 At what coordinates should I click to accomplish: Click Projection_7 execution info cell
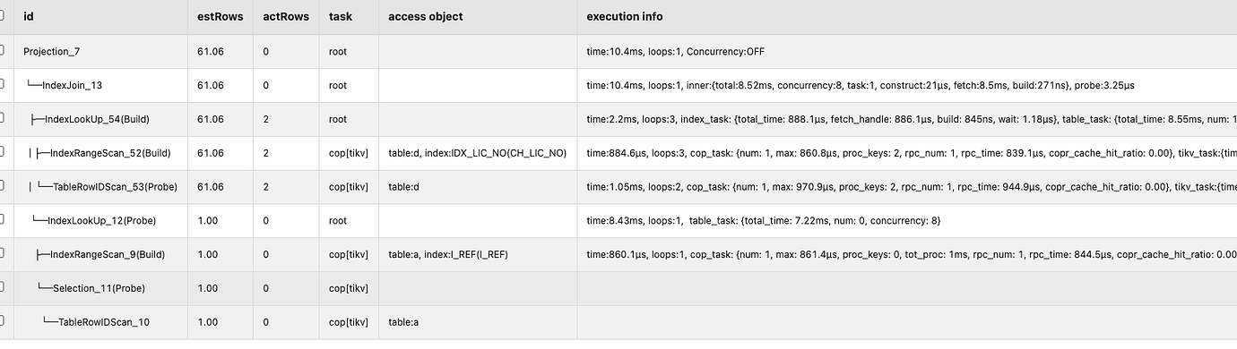[906, 52]
